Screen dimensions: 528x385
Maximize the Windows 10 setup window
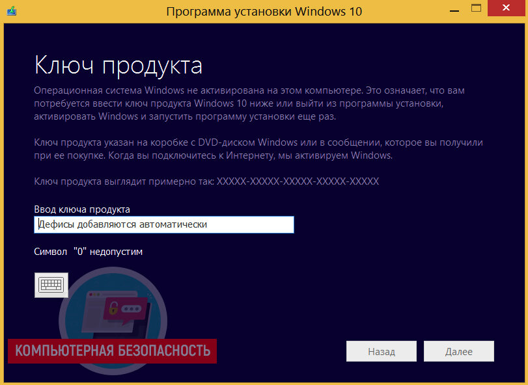(x=476, y=8)
